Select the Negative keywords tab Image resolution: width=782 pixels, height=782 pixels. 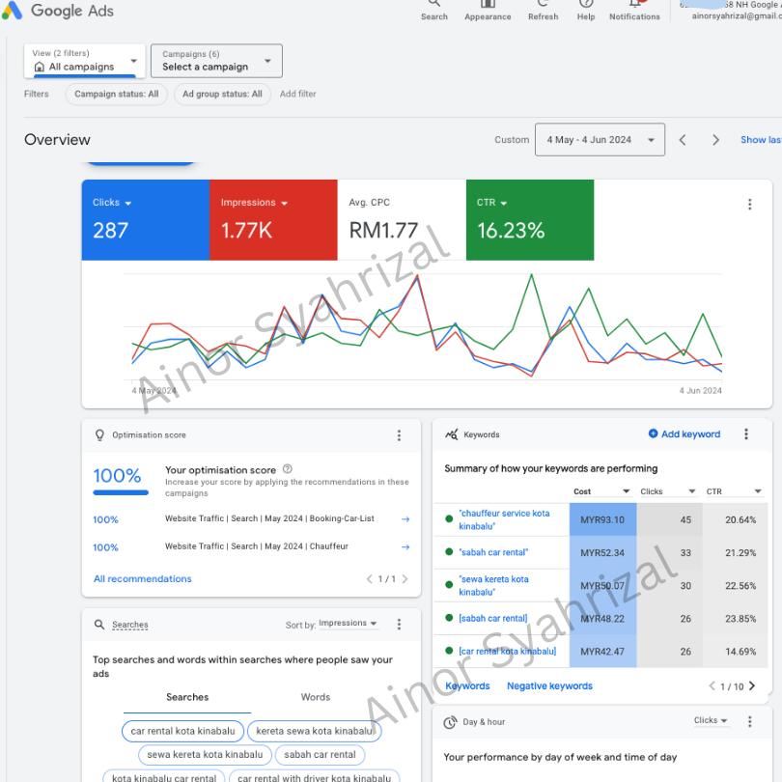click(549, 686)
